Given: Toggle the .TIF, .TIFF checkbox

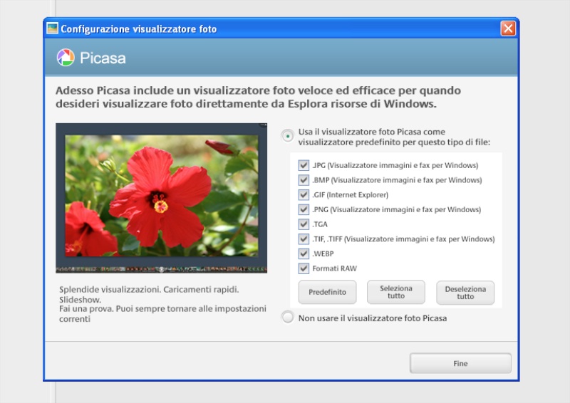Looking at the screenshot, I should click(304, 239).
